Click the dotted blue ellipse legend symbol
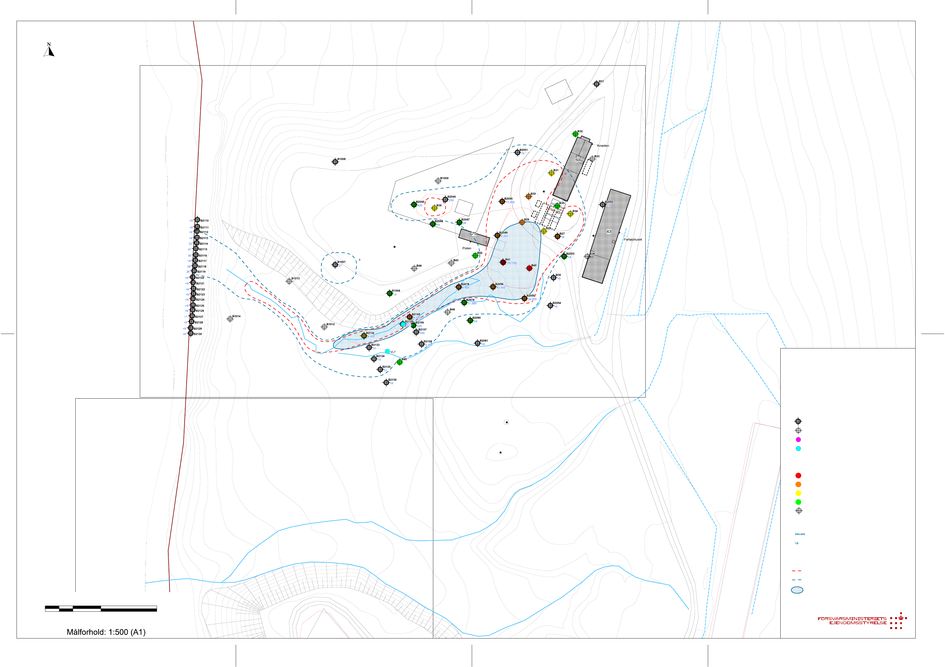Image resolution: width=945 pixels, height=667 pixels. [x=797, y=590]
